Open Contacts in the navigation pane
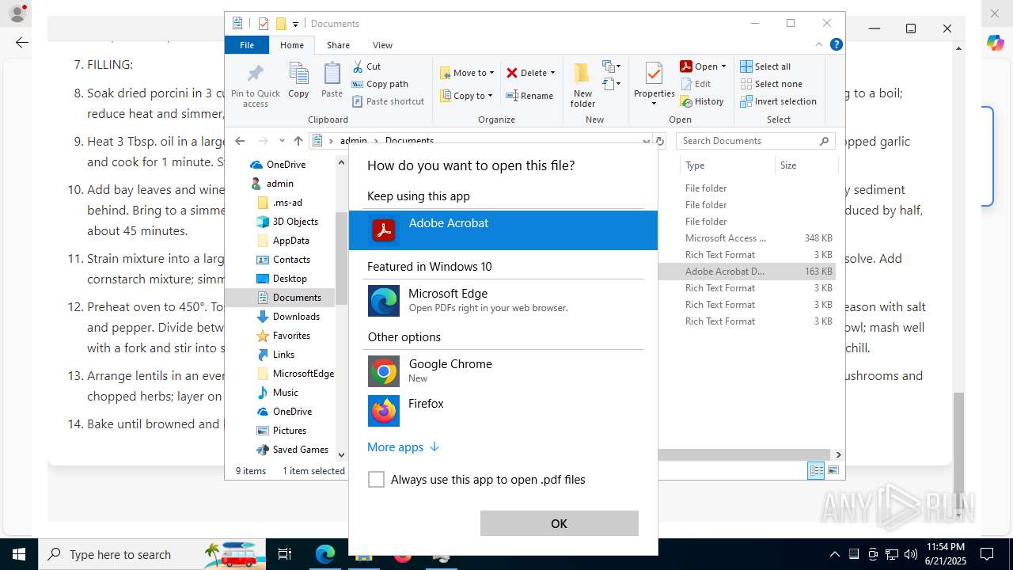 [x=291, y=260]
